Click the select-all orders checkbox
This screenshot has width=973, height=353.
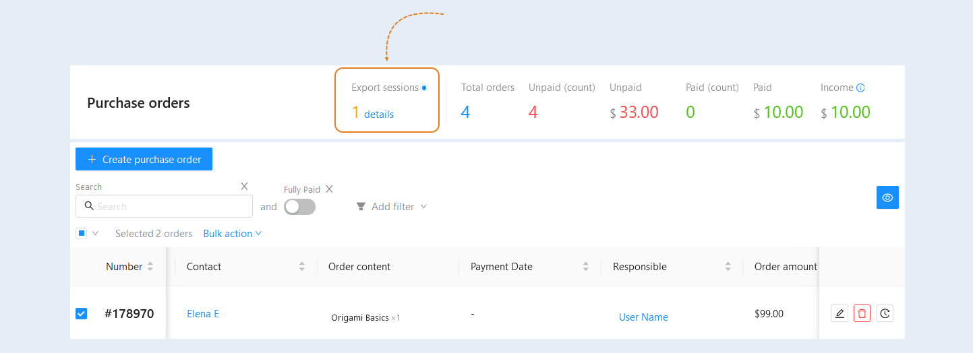coord(81,234)
